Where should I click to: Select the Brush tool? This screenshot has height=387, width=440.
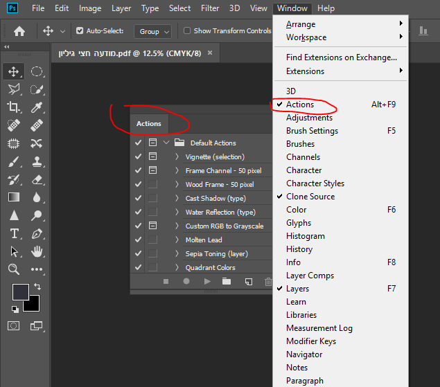coord(13,161)
